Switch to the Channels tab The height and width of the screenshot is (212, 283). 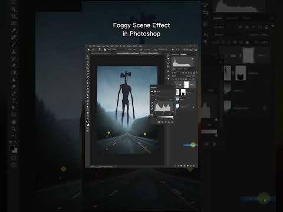tap(180, 69)
